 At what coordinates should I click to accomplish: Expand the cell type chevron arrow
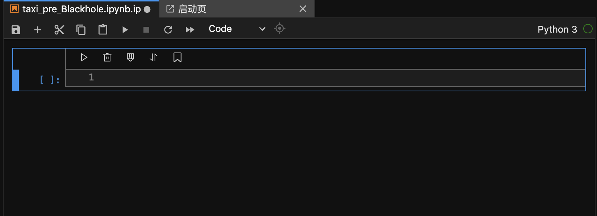pos(262,29)
